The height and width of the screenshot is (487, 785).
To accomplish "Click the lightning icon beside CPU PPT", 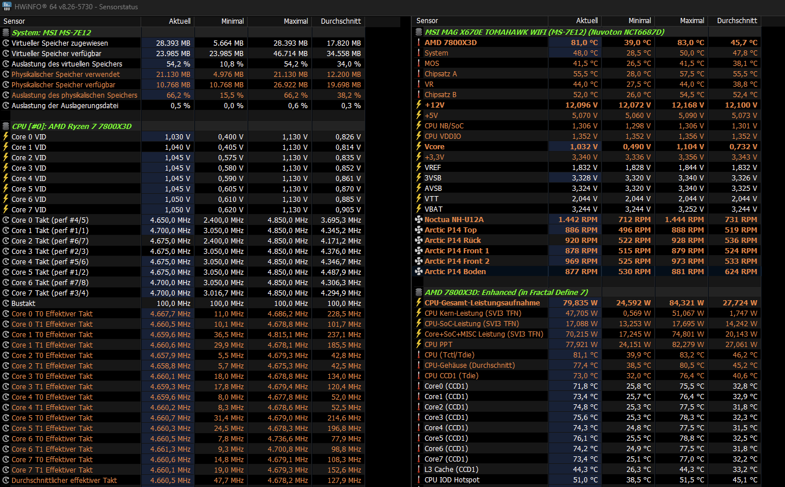I will pos(419,345).
